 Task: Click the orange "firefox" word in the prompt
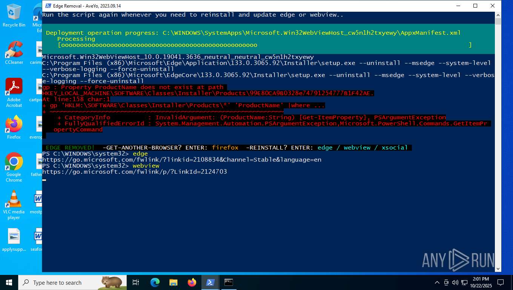[x=225, y=148]
